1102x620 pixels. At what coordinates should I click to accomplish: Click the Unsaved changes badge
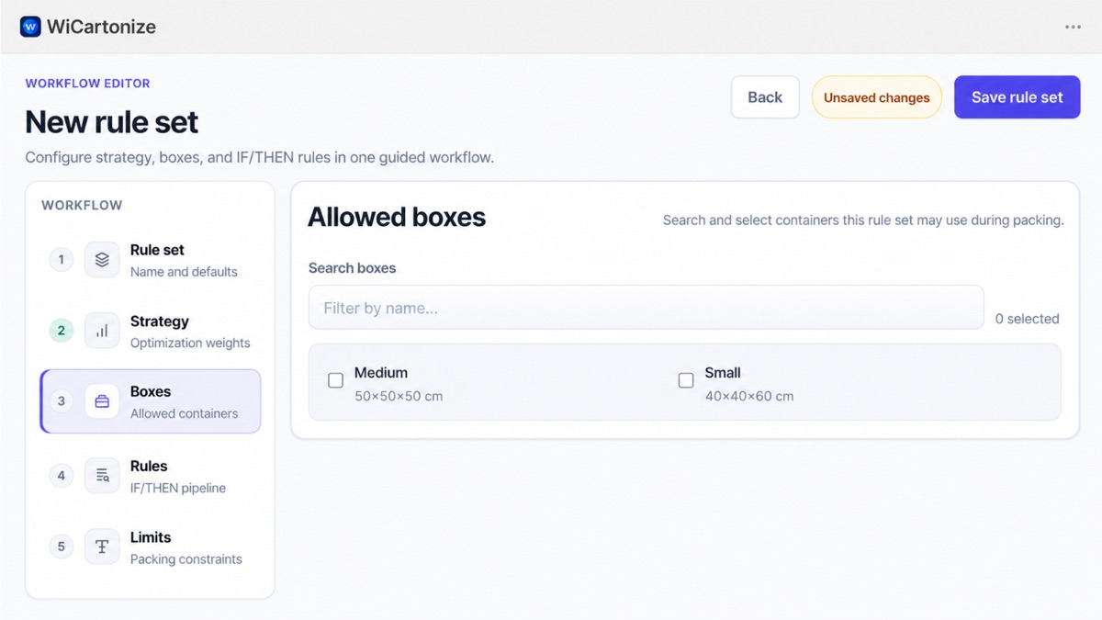click(x=877, y=97)
